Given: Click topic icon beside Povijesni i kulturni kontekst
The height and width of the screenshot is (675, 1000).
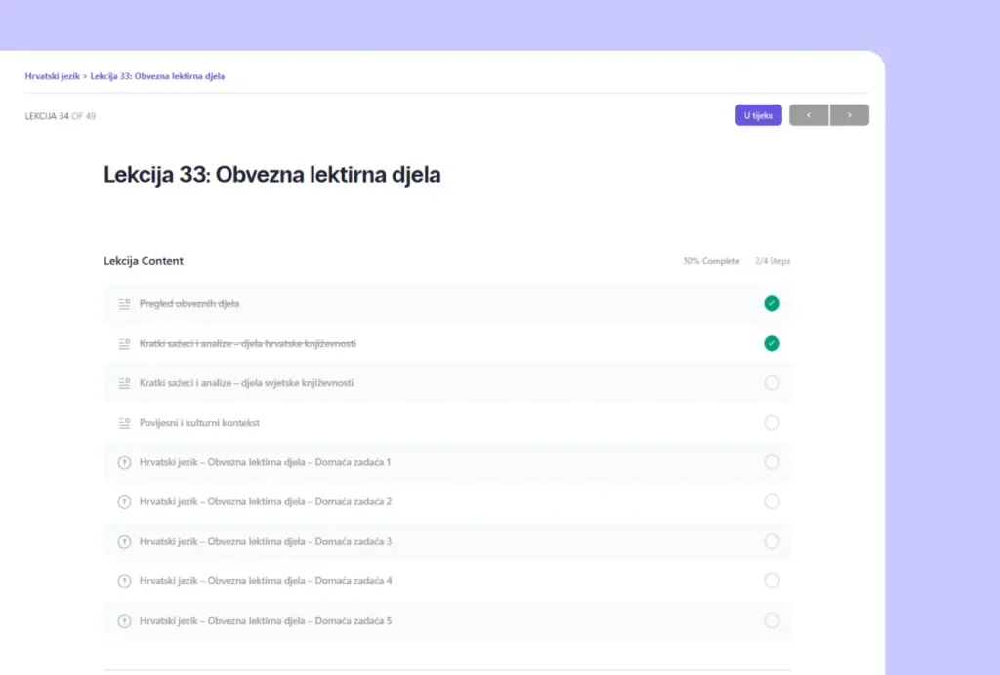Looking at the screenshot, I should [124, 423].
